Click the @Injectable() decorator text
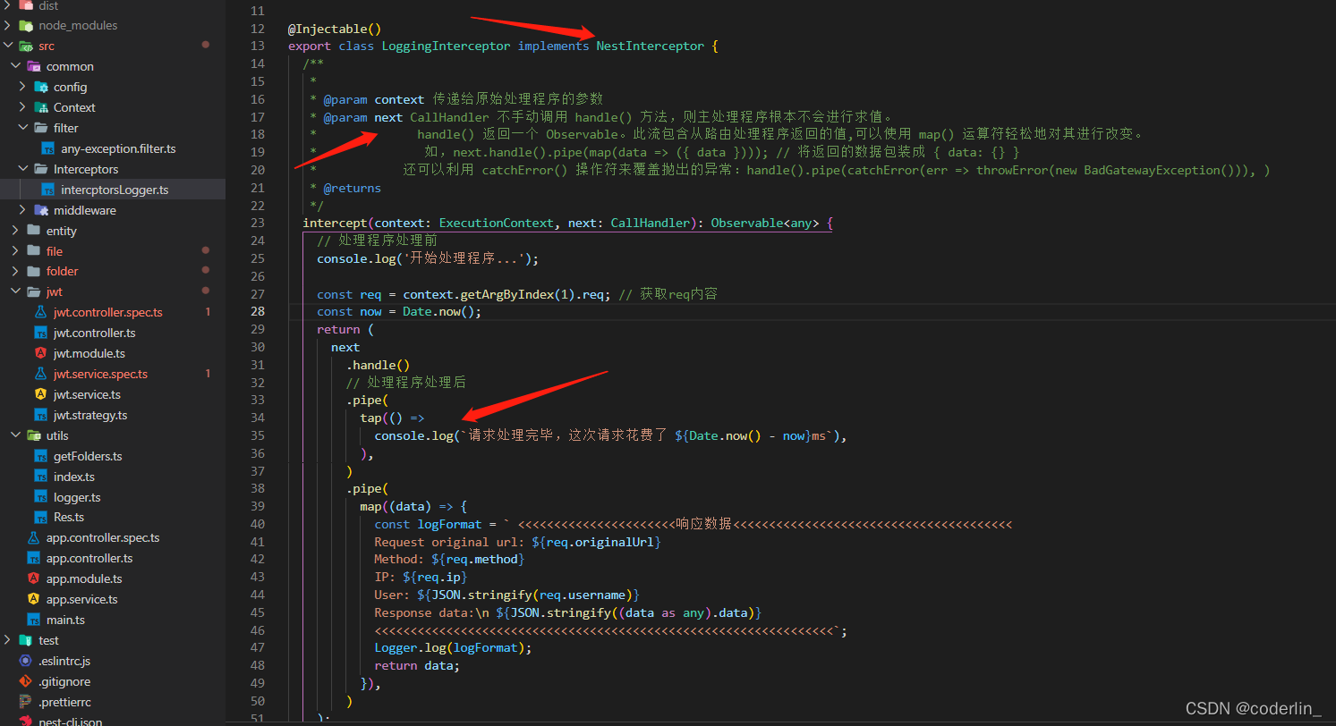1336x726 pixels. 335,29
